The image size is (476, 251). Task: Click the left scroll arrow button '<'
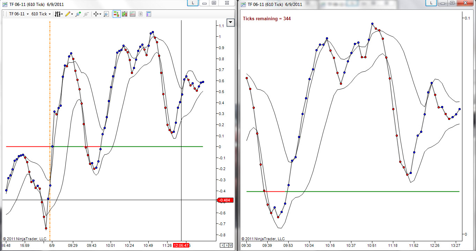click(x=222, y=245)
